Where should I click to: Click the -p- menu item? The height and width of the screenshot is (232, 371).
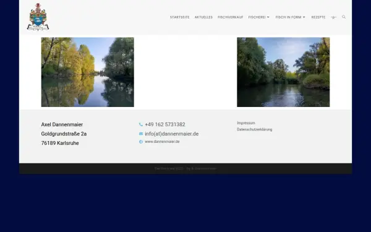click(334, 17)
